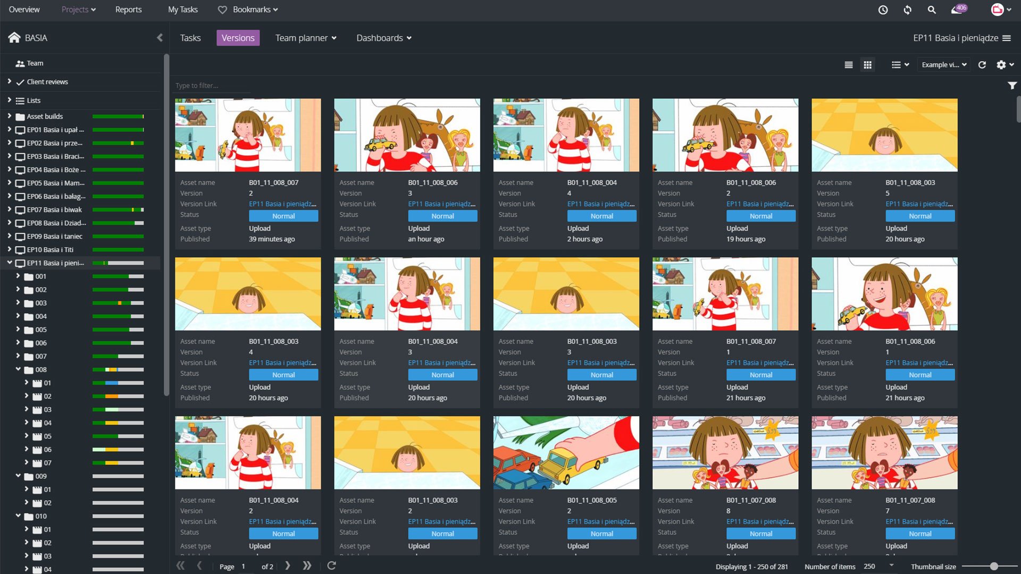Open the Dashboards dropdown tab
1021x574 pixels.
(384, 38)
